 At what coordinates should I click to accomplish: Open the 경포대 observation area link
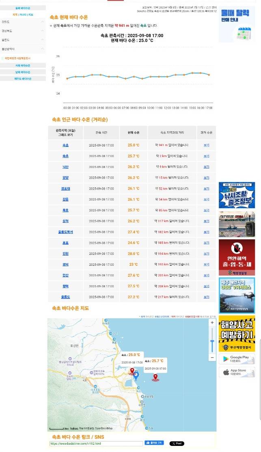(x=65, y=189)
